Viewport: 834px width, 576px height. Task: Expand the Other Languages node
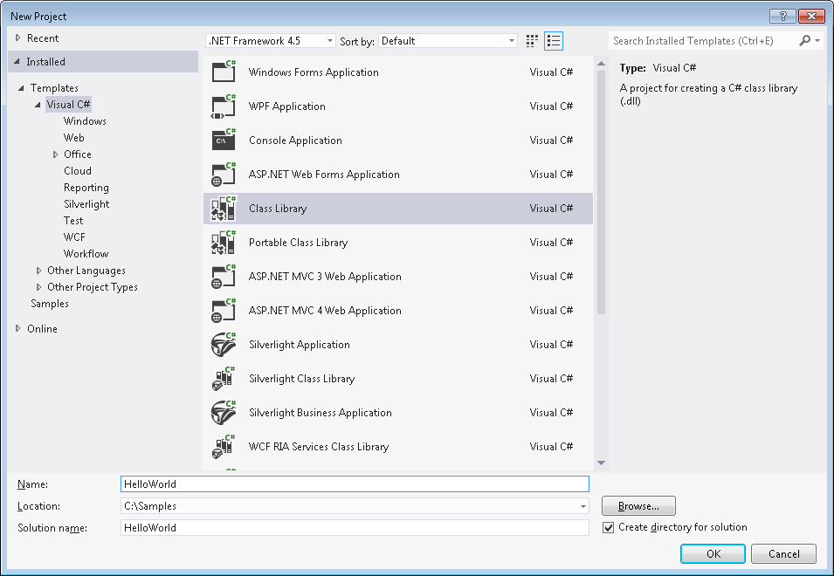38,271
